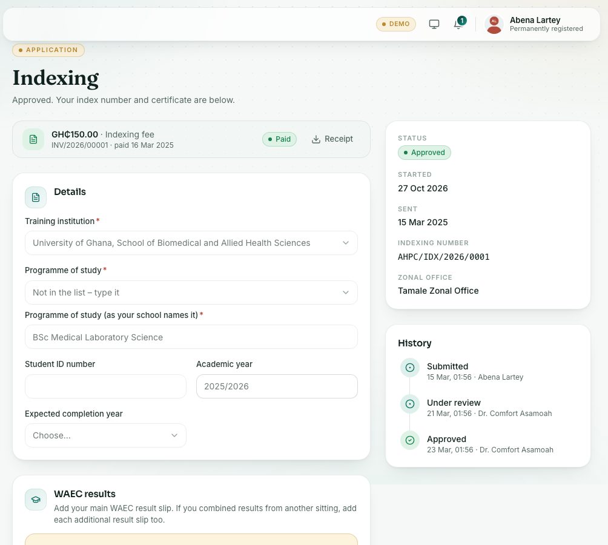The width and height of the screenshot is (608, 545).
Task: Click the indexing fee invoice document icon
Action: click(x=33, y=139)
